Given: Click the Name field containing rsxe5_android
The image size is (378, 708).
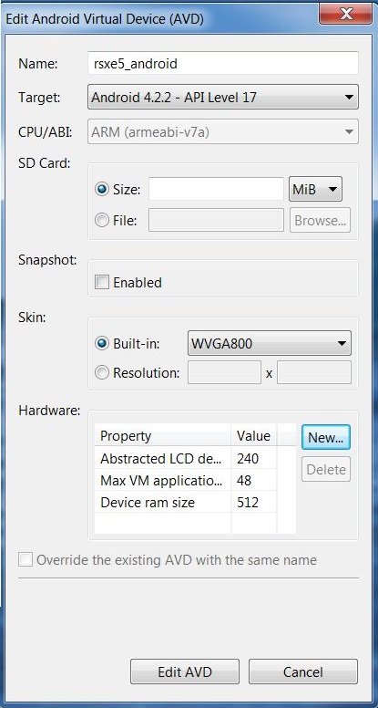Looking at the screenshot, I should [x=223, y=63].
